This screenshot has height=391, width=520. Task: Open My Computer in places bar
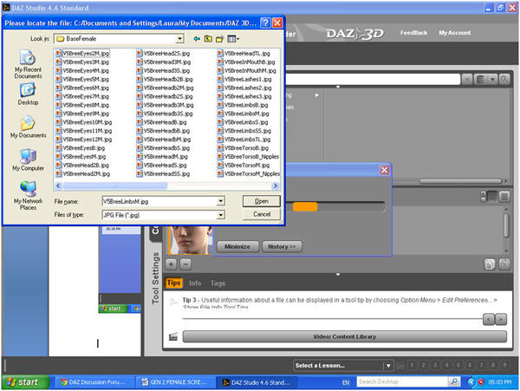click(28, 160)
